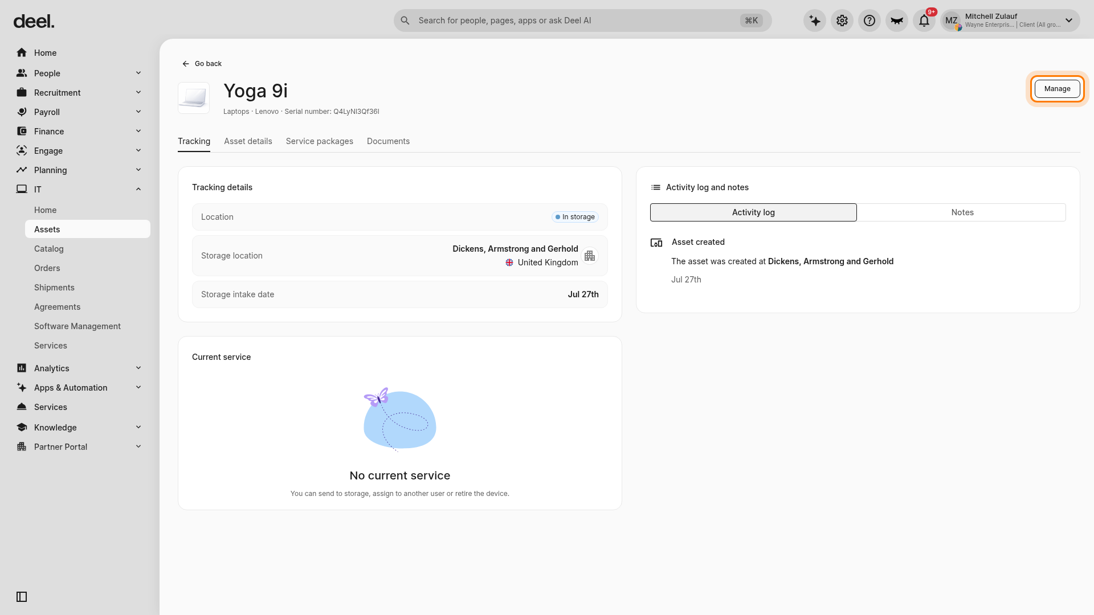1094x615 pixels.
Task: Click the ⌘K shortcut badge
Action: point(752,20)
